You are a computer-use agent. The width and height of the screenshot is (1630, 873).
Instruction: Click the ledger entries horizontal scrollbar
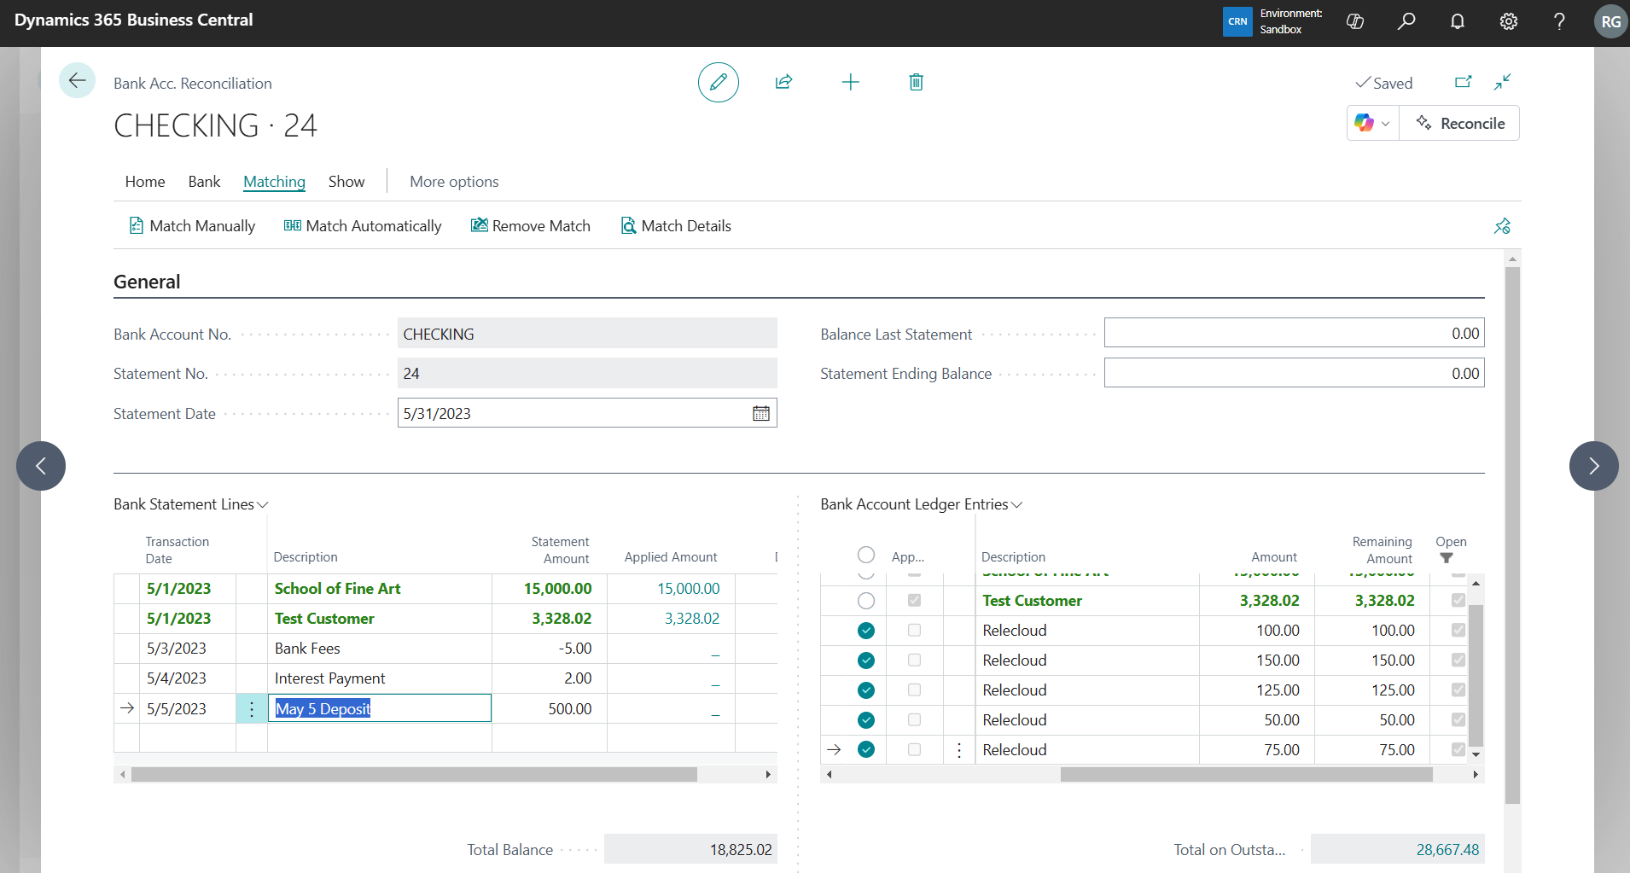point(1246,774)
